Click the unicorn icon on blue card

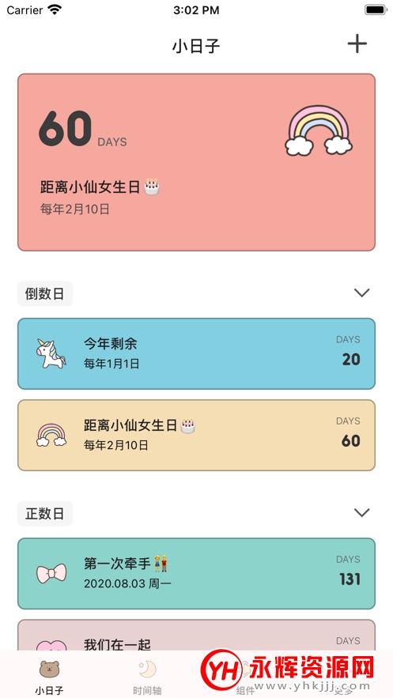pos(51,353)
